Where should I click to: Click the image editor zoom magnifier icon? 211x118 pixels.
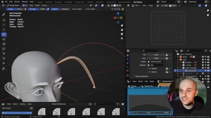(x=208, y=10)
